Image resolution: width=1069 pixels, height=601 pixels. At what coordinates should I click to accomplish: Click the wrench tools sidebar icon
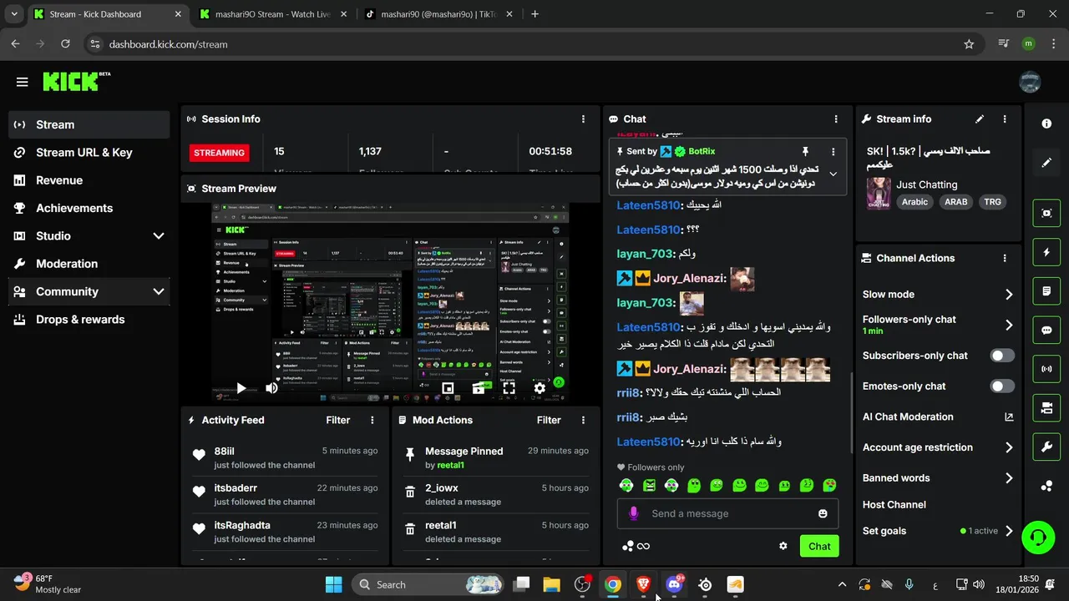pyautogui.click(x=1046, y=447)
